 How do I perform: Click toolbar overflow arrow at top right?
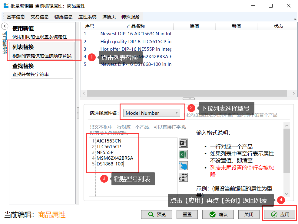point(295,19)
